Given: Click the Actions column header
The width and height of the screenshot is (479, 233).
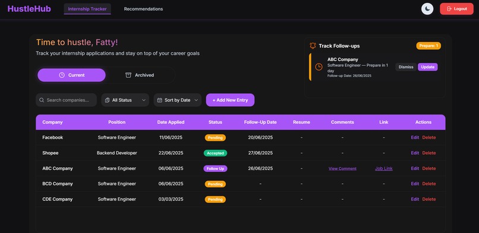Looking at the screenshot, I should coord(423,122).
